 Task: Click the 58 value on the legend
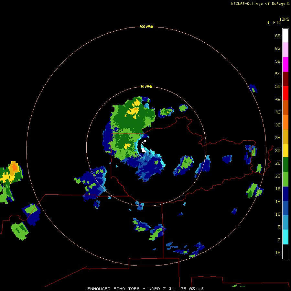pos(278,61)
